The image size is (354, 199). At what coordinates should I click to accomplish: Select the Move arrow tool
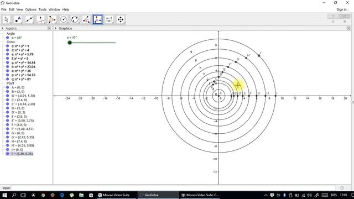coord(7,19)
